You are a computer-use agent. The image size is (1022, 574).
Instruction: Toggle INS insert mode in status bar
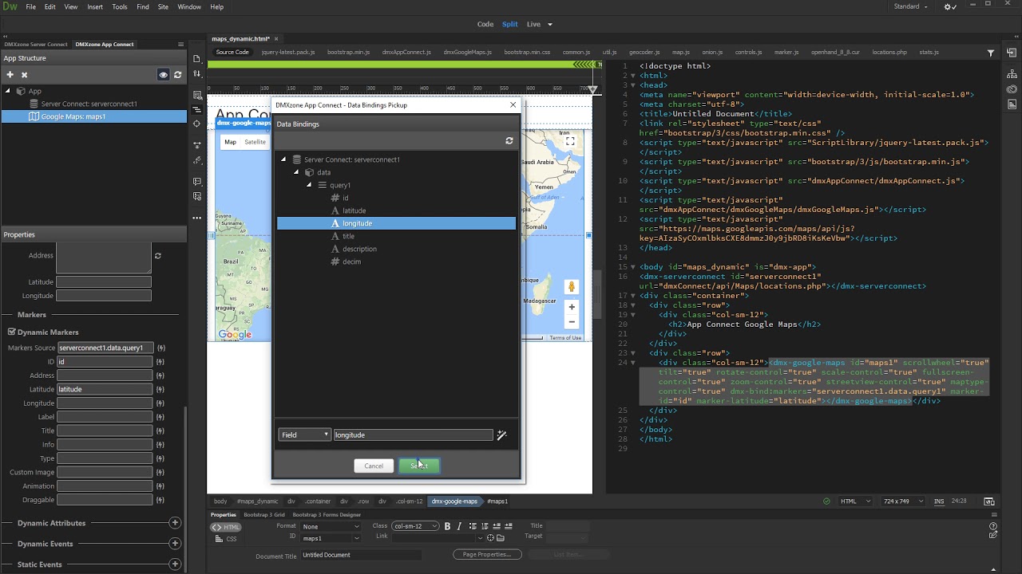939,501
